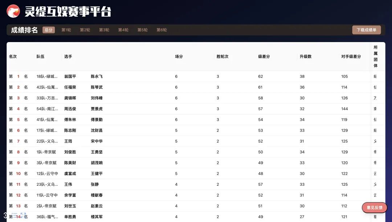Open the 意见反馈 feedback button

[x=375, y=207]
